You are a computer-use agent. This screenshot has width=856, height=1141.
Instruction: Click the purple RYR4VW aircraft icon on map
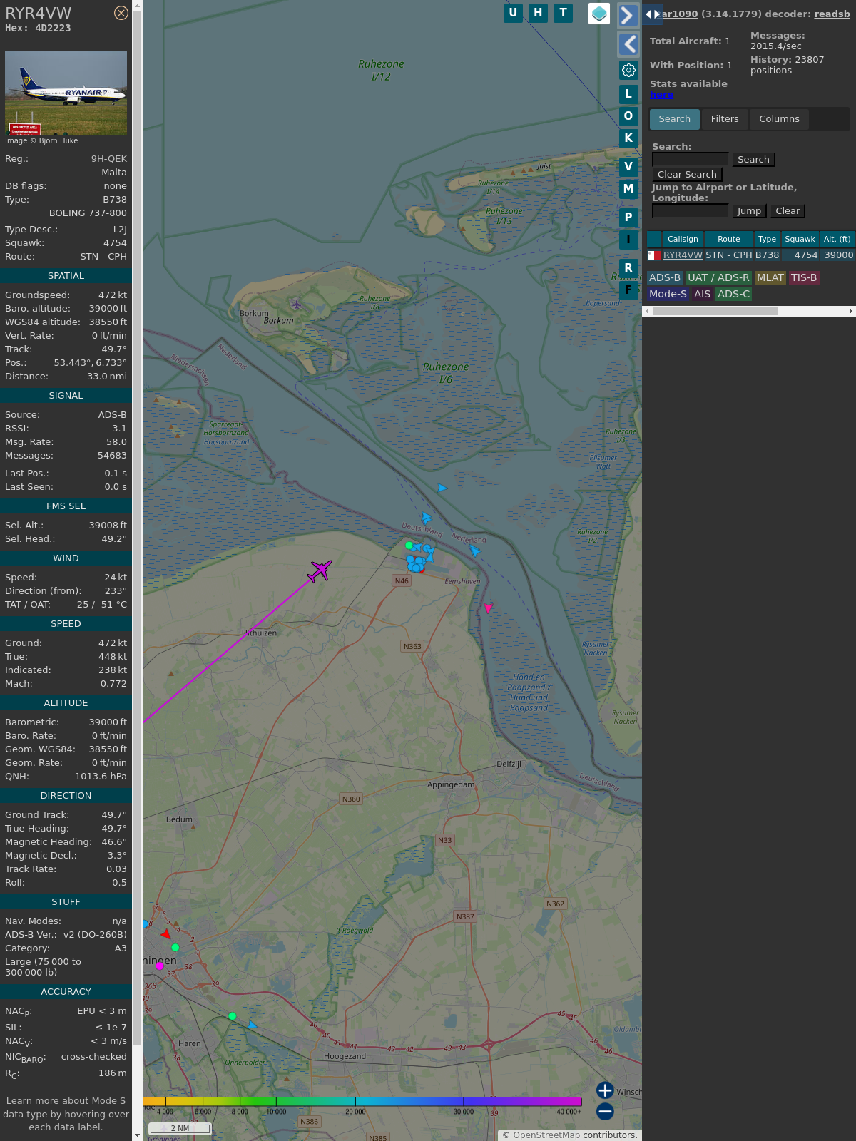tap(320, 570)
